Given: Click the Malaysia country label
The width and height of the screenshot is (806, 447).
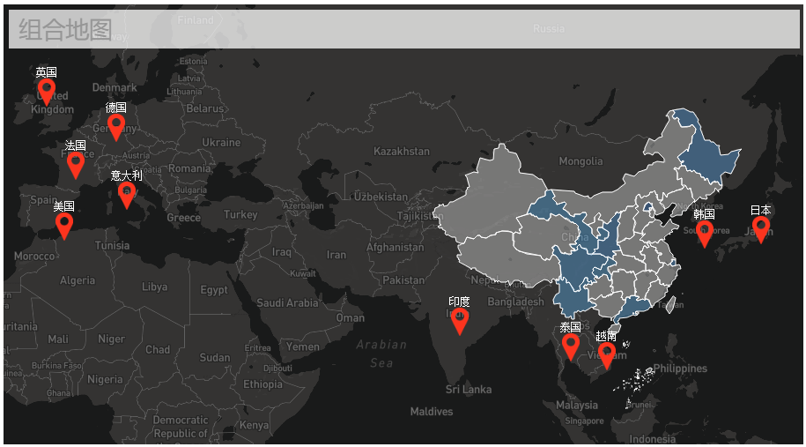Looking at the screenshot, I should 577,406.
